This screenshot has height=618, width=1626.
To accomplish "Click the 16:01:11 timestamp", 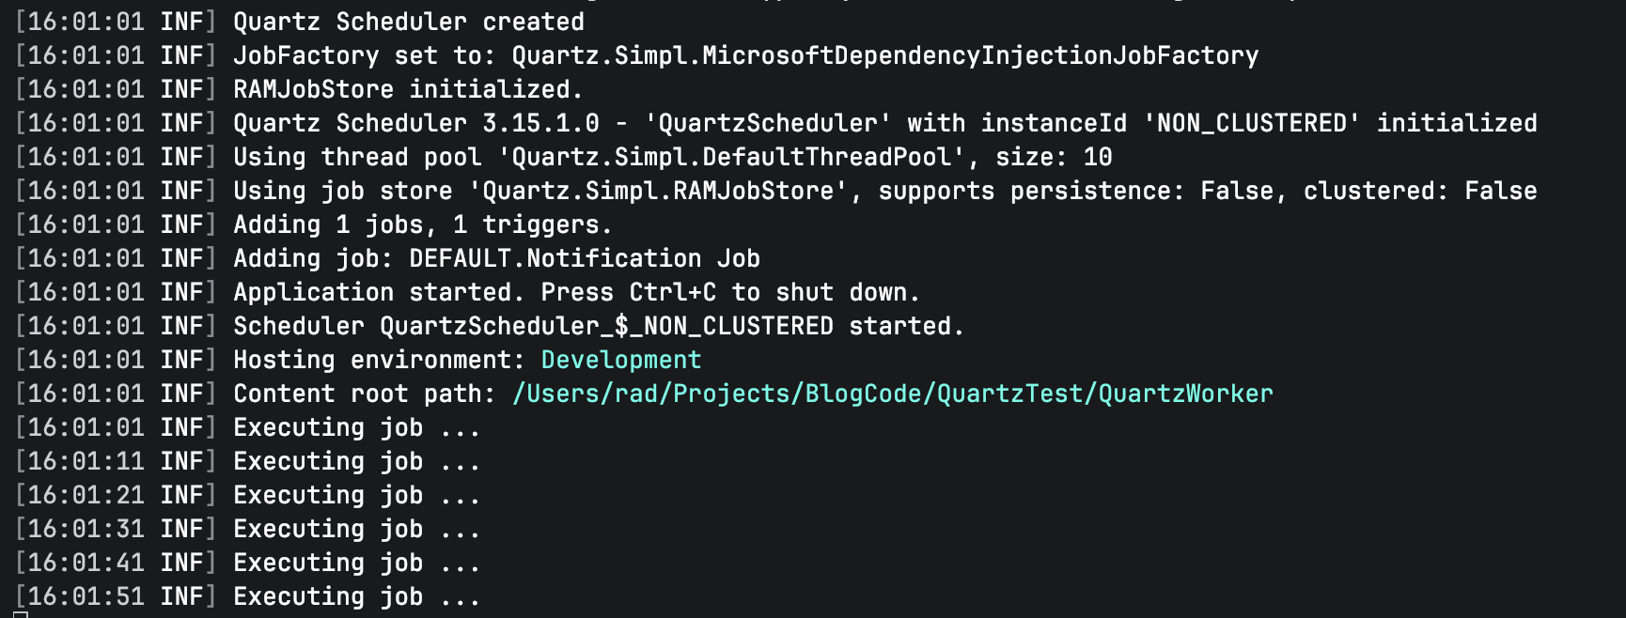I will [x=86, y=461].
